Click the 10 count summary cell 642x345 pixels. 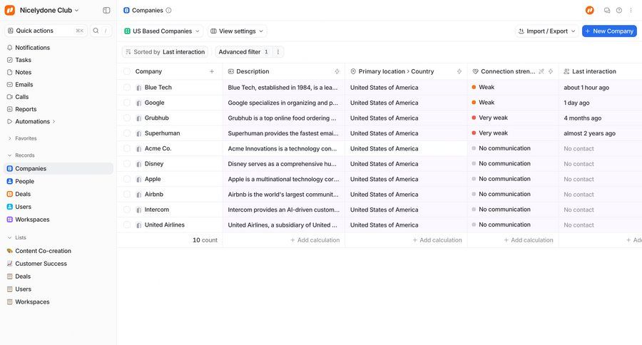point(170,240)
